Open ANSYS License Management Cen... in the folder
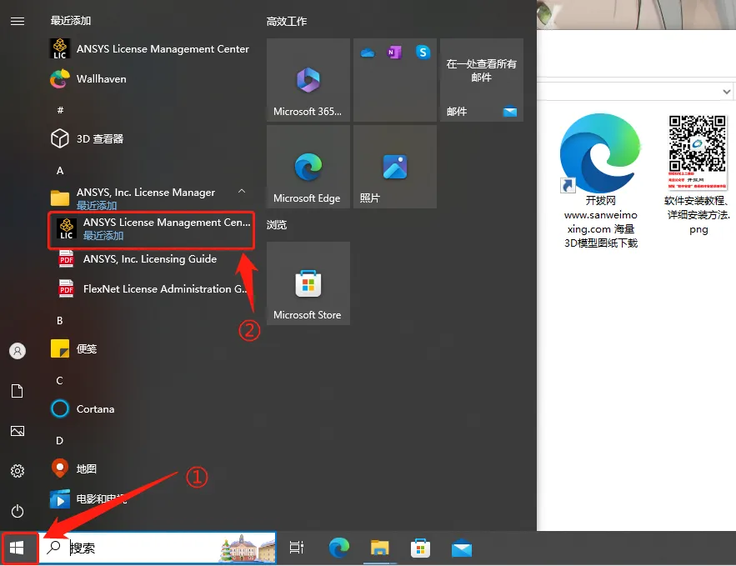736x566 pixels. pyautogui.click(x=151, y=229)
